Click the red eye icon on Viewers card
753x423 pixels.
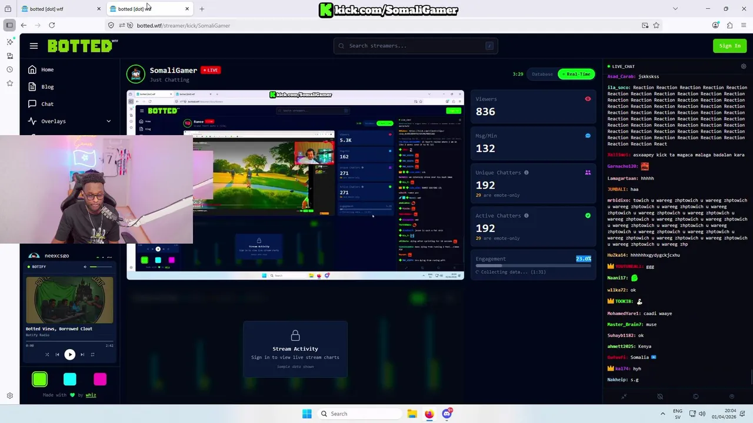pos(588,99)
